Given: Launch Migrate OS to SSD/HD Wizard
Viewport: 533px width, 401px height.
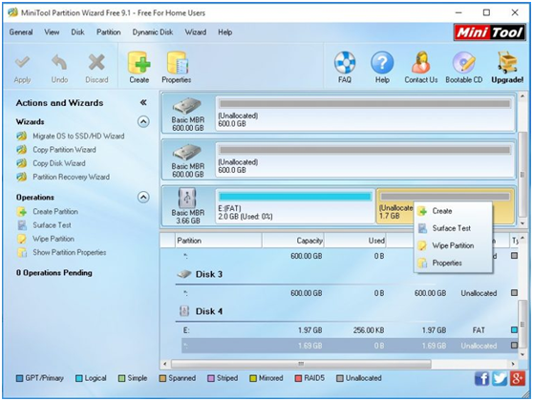Looking at the screenshot, I should pos(78,137).
